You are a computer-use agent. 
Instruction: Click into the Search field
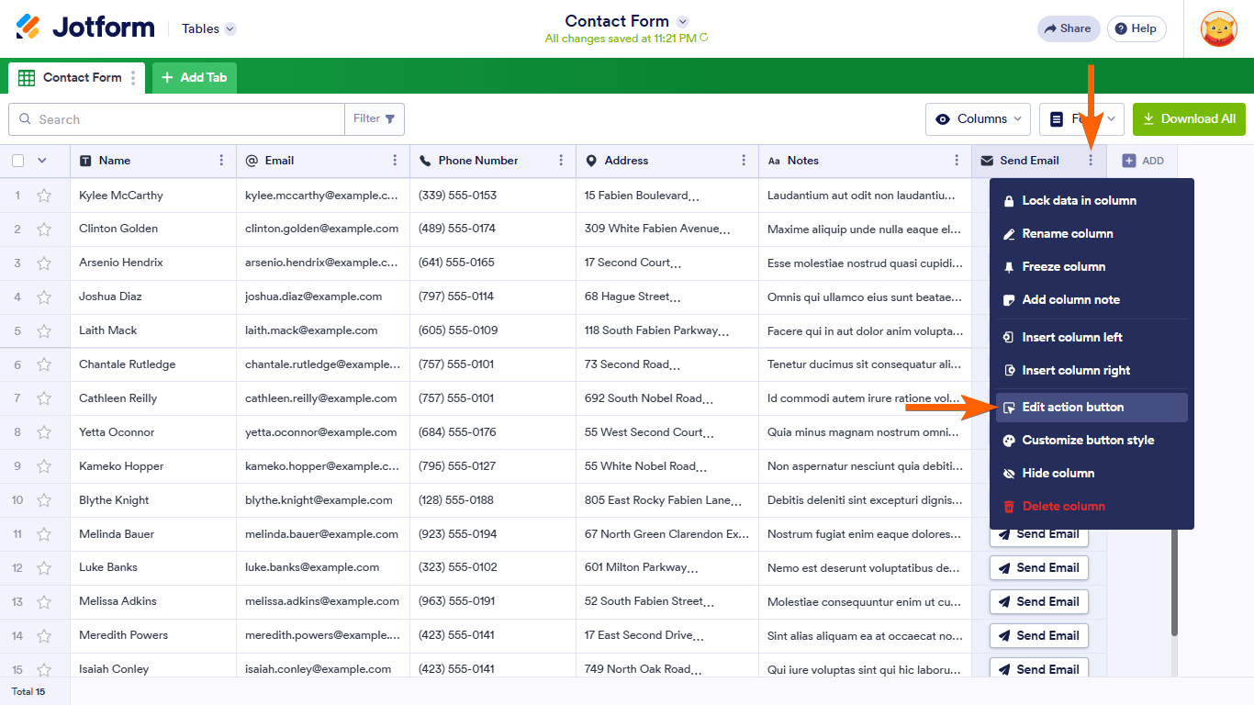(184, 119)
